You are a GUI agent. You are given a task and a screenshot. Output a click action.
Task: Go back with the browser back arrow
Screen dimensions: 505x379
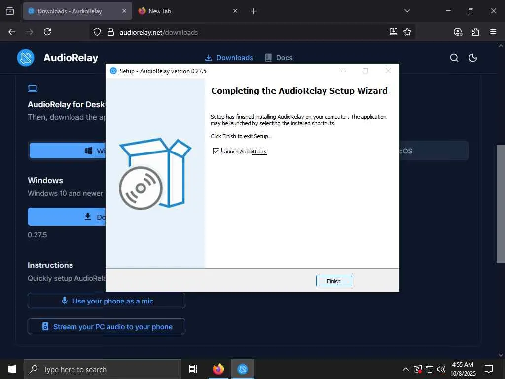[x=12, y=32]
